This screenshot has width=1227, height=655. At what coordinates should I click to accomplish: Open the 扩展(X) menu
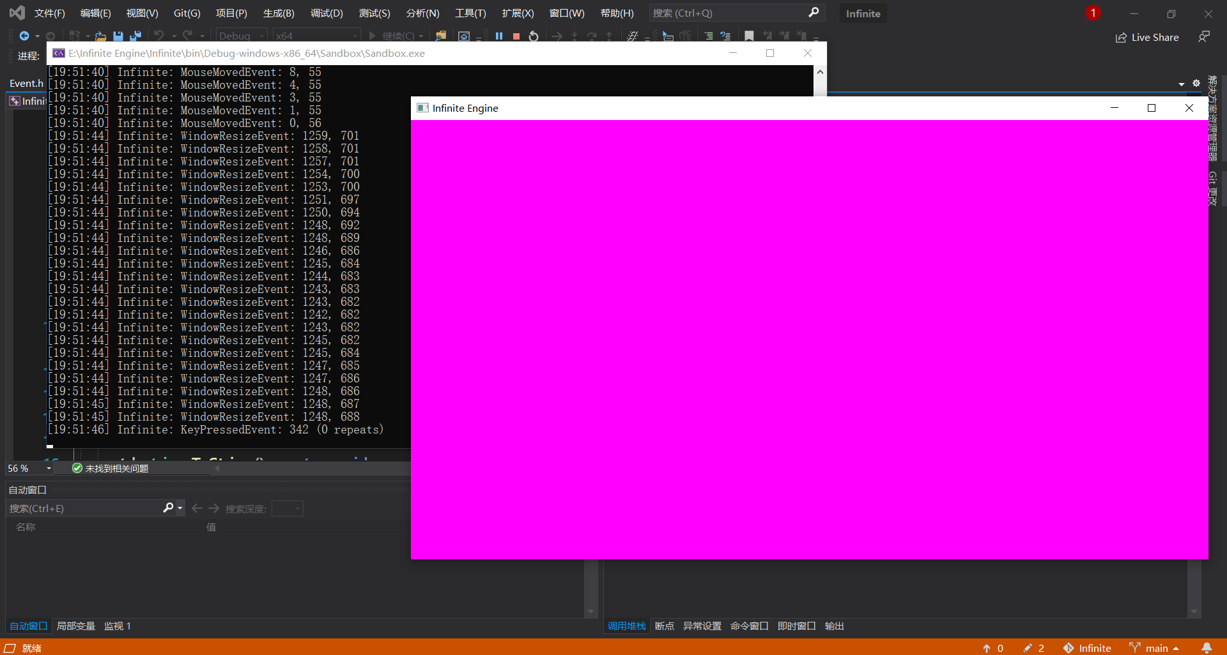tap(518, 13)
